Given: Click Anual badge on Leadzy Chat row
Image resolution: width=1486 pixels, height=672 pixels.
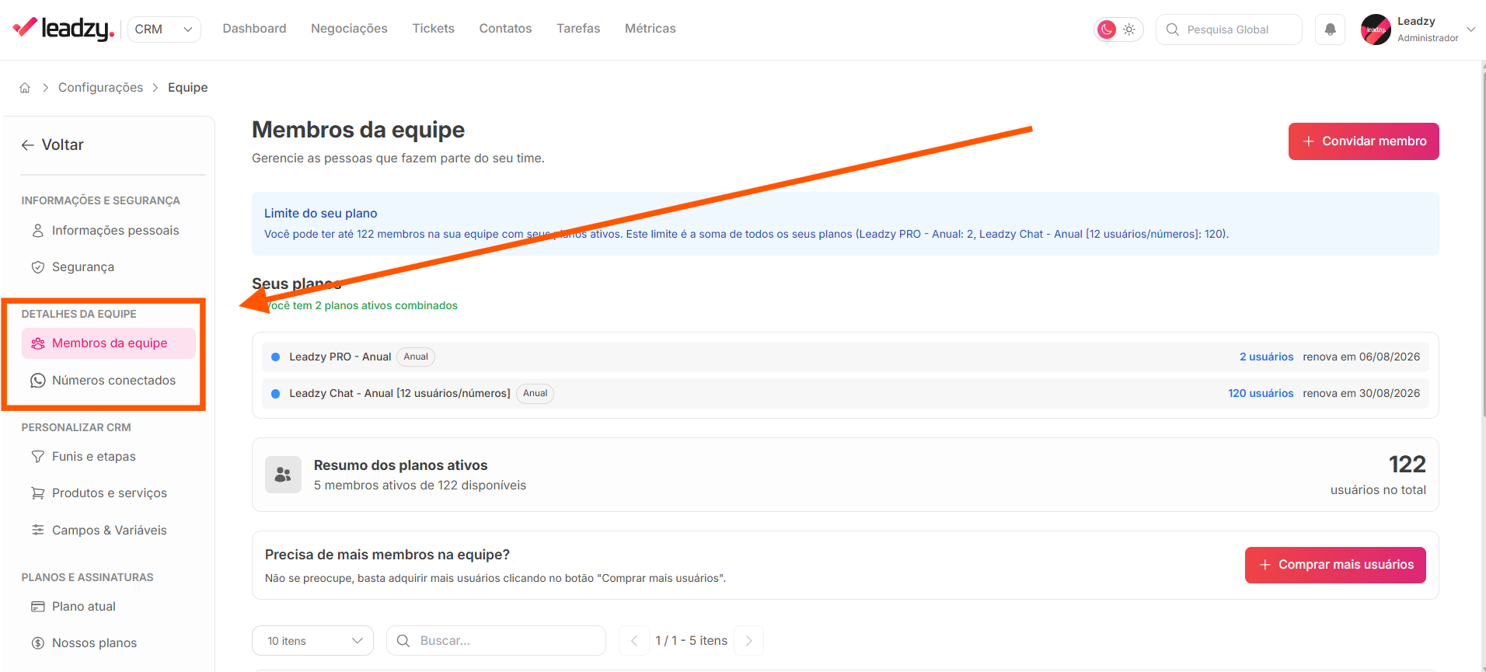Looking at the screenshot, I should tap(535, 393).
